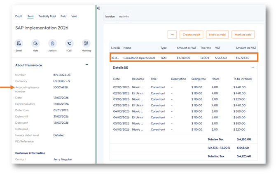Click the 06/03/2026 date cell

(x=121, y=129)
